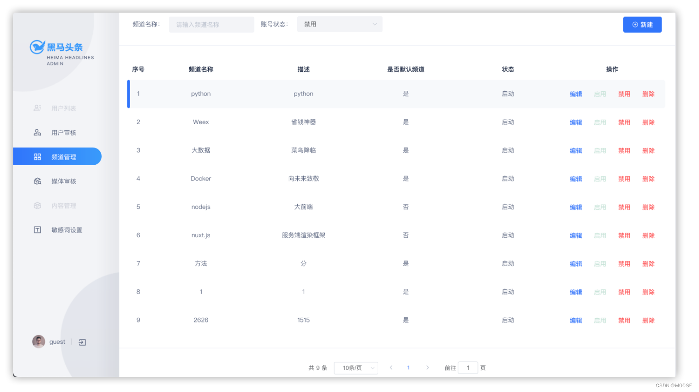Click the 用户审核 sidebar icon
Viewport: 699px width, 392px height.
pos(37,133)
